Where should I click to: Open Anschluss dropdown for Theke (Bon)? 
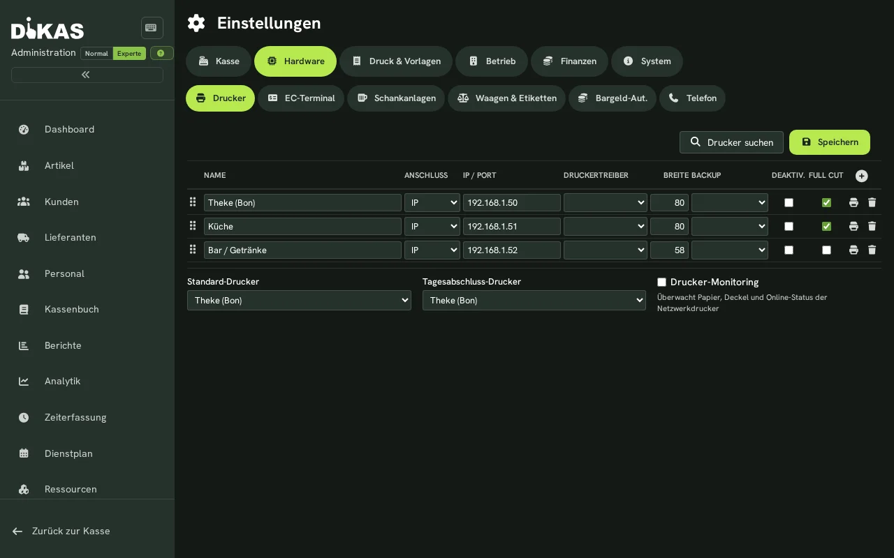pos(432,202)
